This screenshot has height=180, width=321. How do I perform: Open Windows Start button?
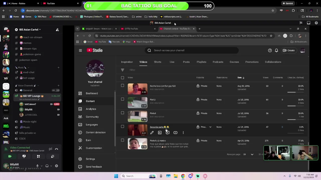[x=116, y=176]
